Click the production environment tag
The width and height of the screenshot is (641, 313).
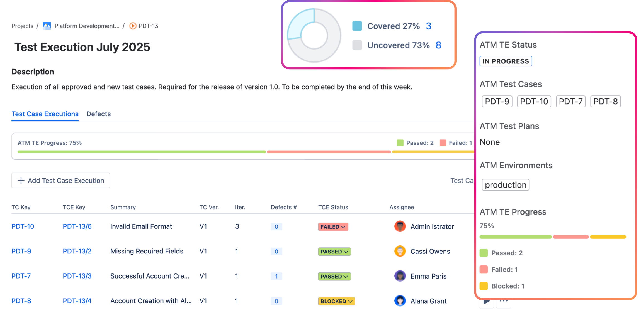click(x=505, y=184)
